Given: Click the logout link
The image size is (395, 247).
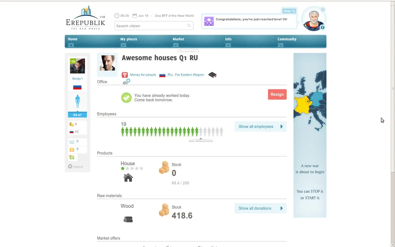Looking at the screenshot, I should pos(75,166).
